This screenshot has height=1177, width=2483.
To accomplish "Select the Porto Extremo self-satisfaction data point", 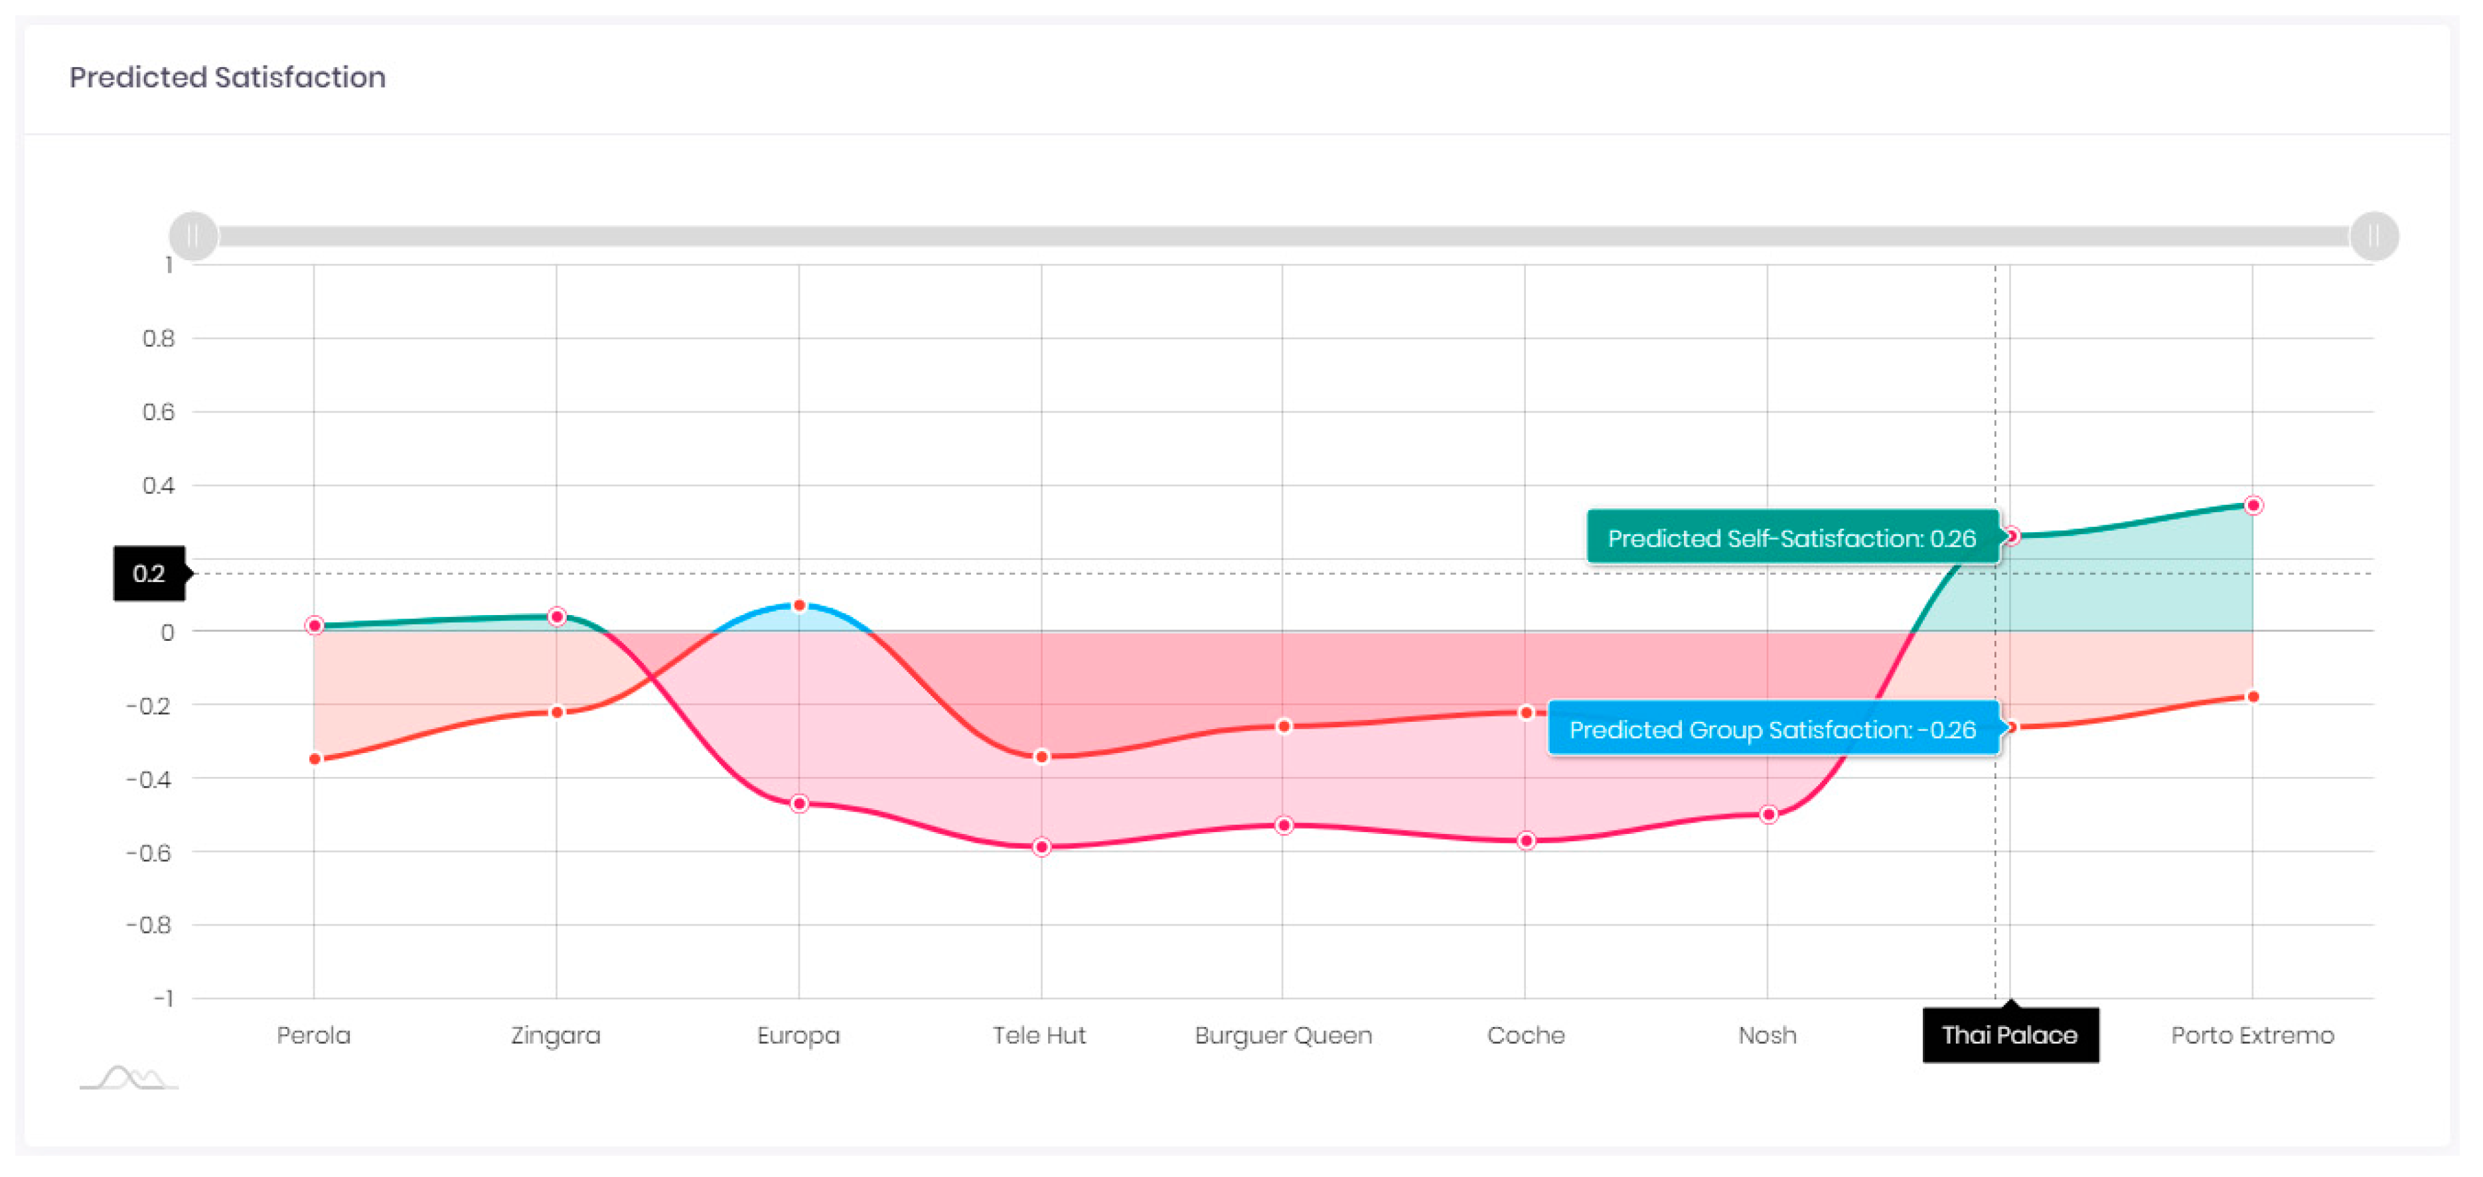I will [x=2253, y=506].
